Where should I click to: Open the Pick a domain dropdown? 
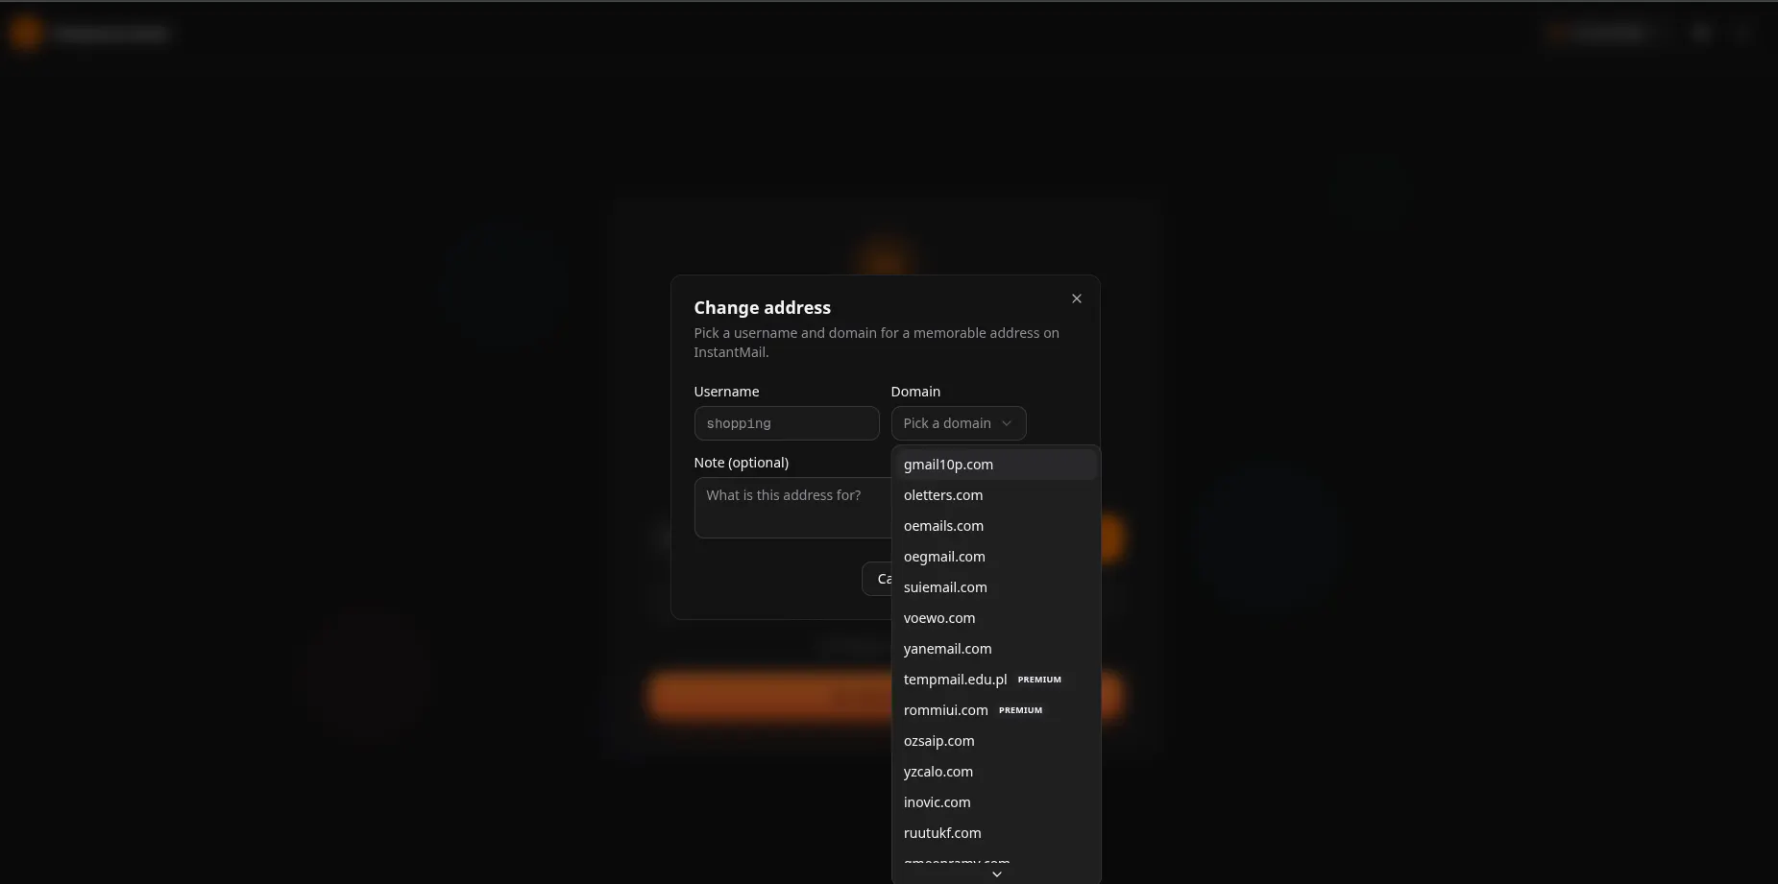958,423
